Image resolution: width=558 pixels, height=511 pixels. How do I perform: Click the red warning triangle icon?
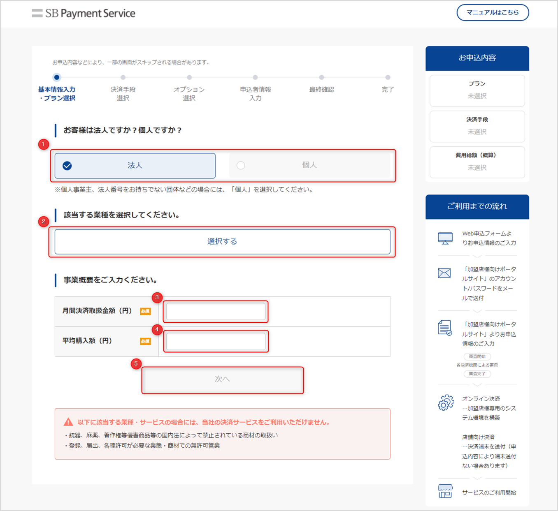[68, 422]
